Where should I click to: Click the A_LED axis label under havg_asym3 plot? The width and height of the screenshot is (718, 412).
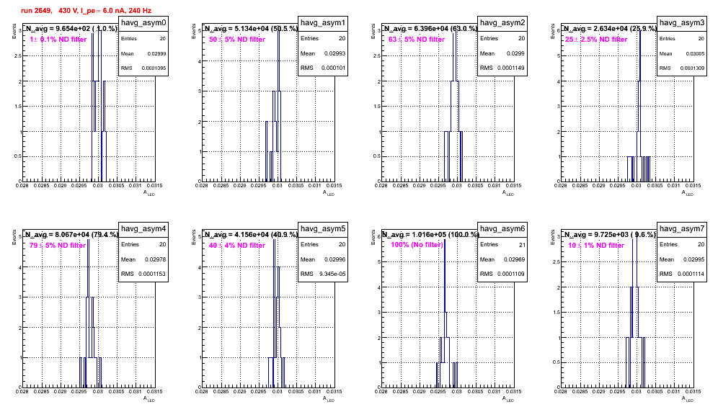[688, 193]
